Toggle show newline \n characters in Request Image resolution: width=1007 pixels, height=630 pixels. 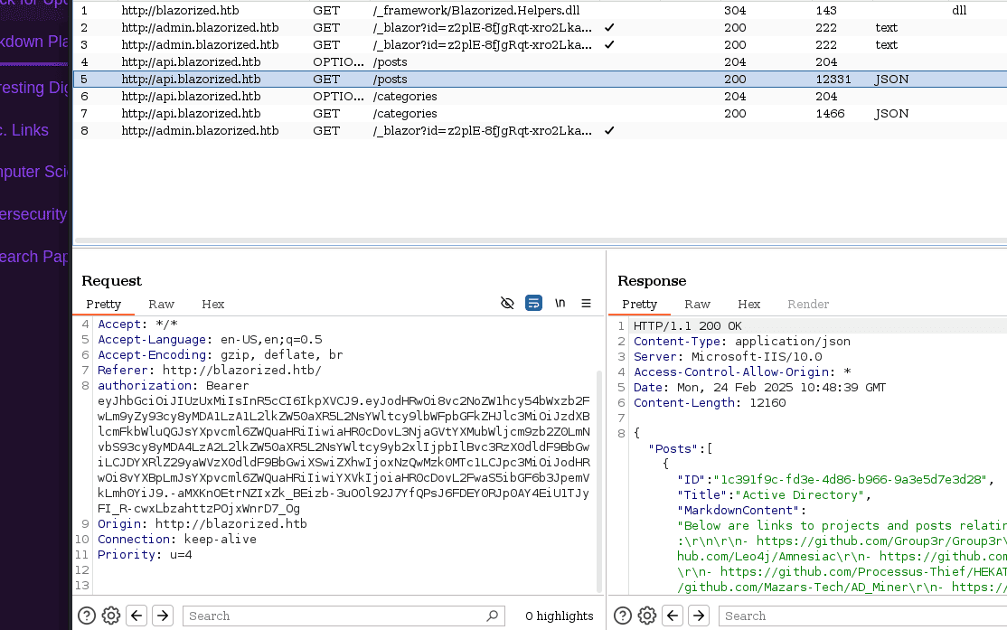point(560,303)
